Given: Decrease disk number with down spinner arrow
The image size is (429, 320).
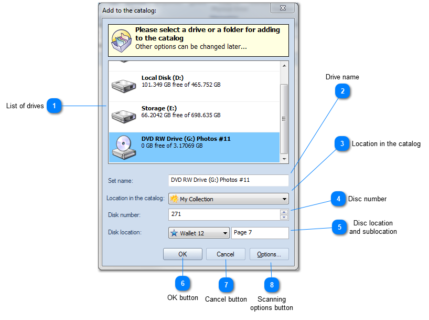Looking at the screenshot, I should pos(284,217).
